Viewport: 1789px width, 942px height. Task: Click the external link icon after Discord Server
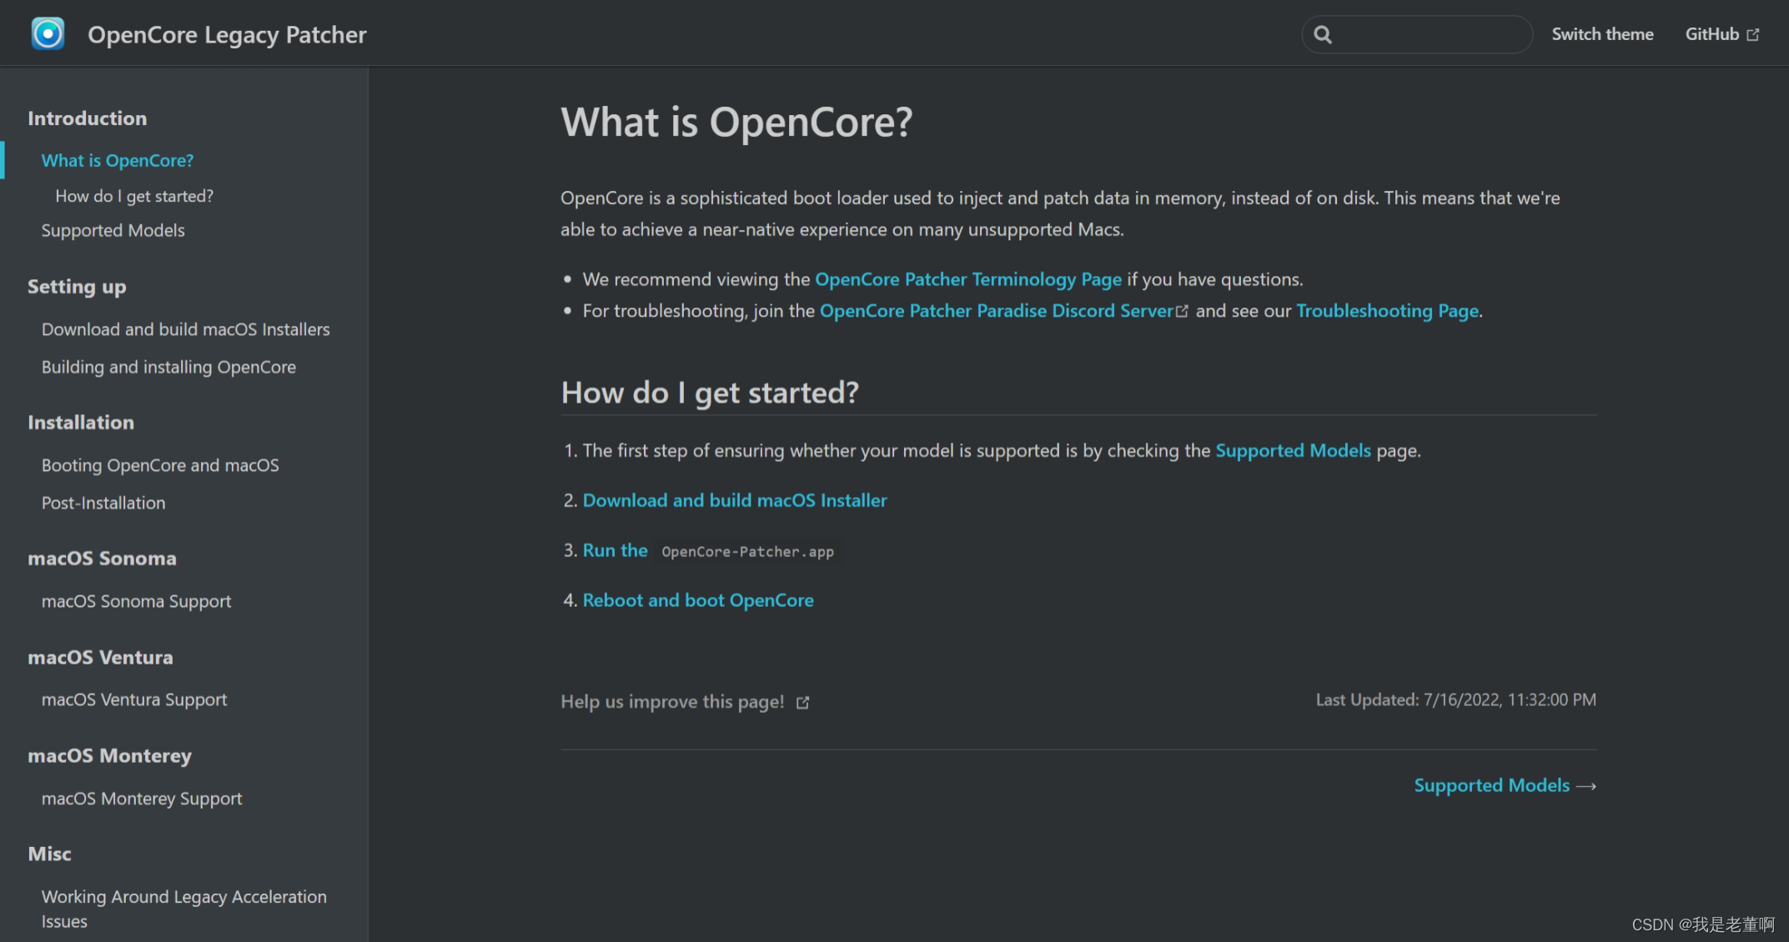coord(1182,311)
